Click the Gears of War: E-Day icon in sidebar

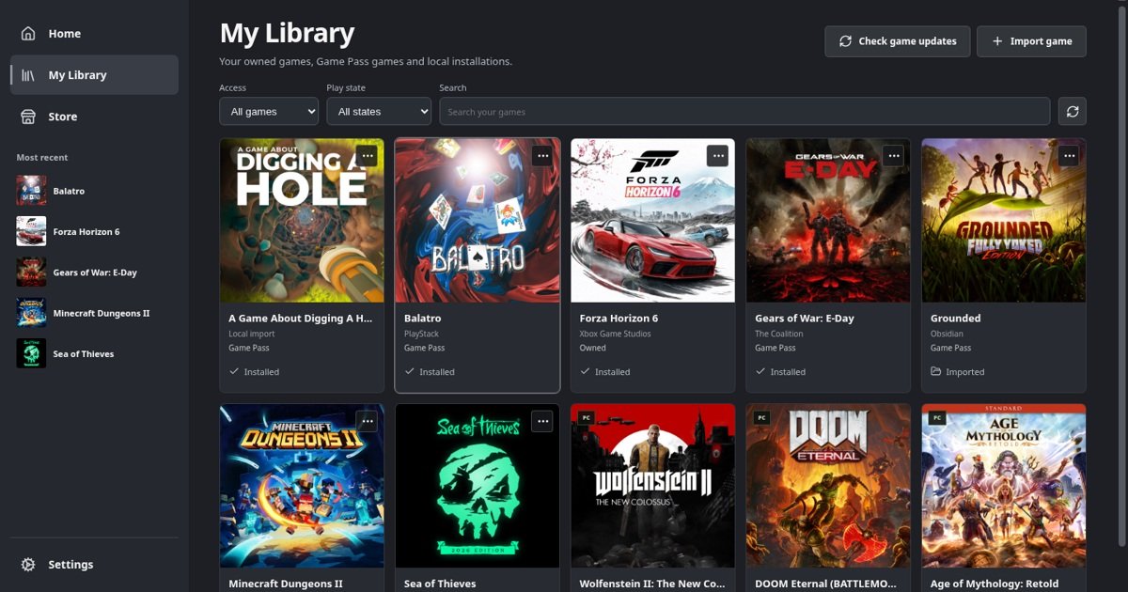click(31, 273)
